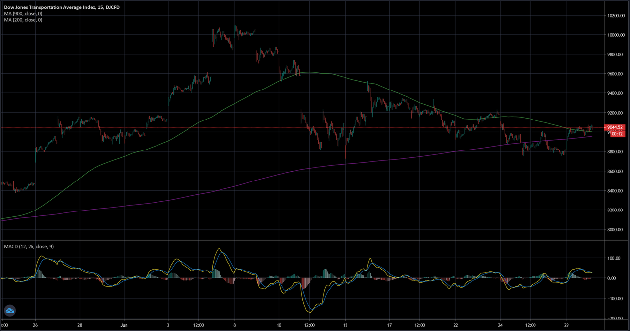The width and height of the screenshot is (630, 331).
Task: Click the 8 date label on time axis
Action: 235,325
